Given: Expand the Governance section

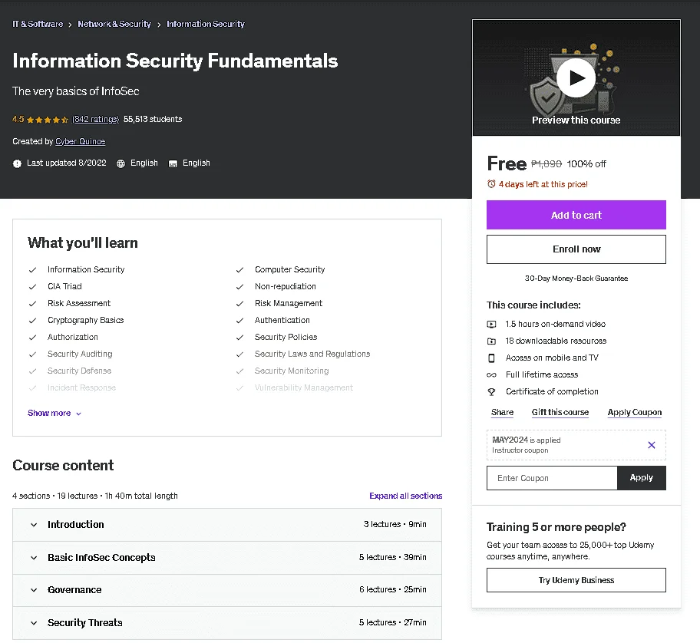Looking at the screenshot, I should pos(227,590).
